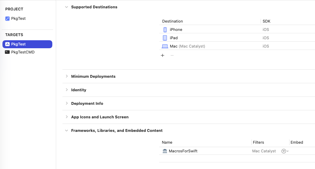
Task: Click the minus button under destinations
Action: click(172, 56)
